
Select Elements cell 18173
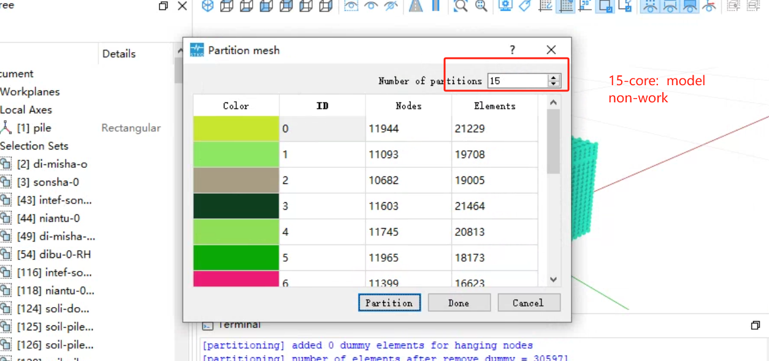point(495,257)
